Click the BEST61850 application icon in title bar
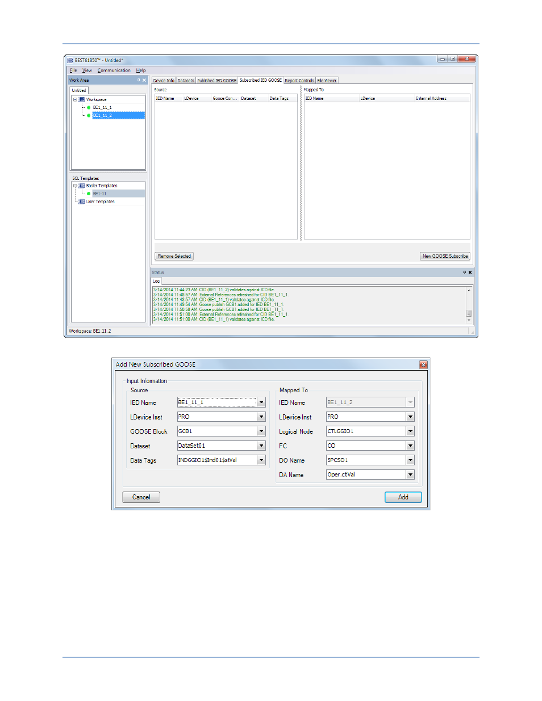The width and height of the screenshot is (542, 701). click(70, 60)
